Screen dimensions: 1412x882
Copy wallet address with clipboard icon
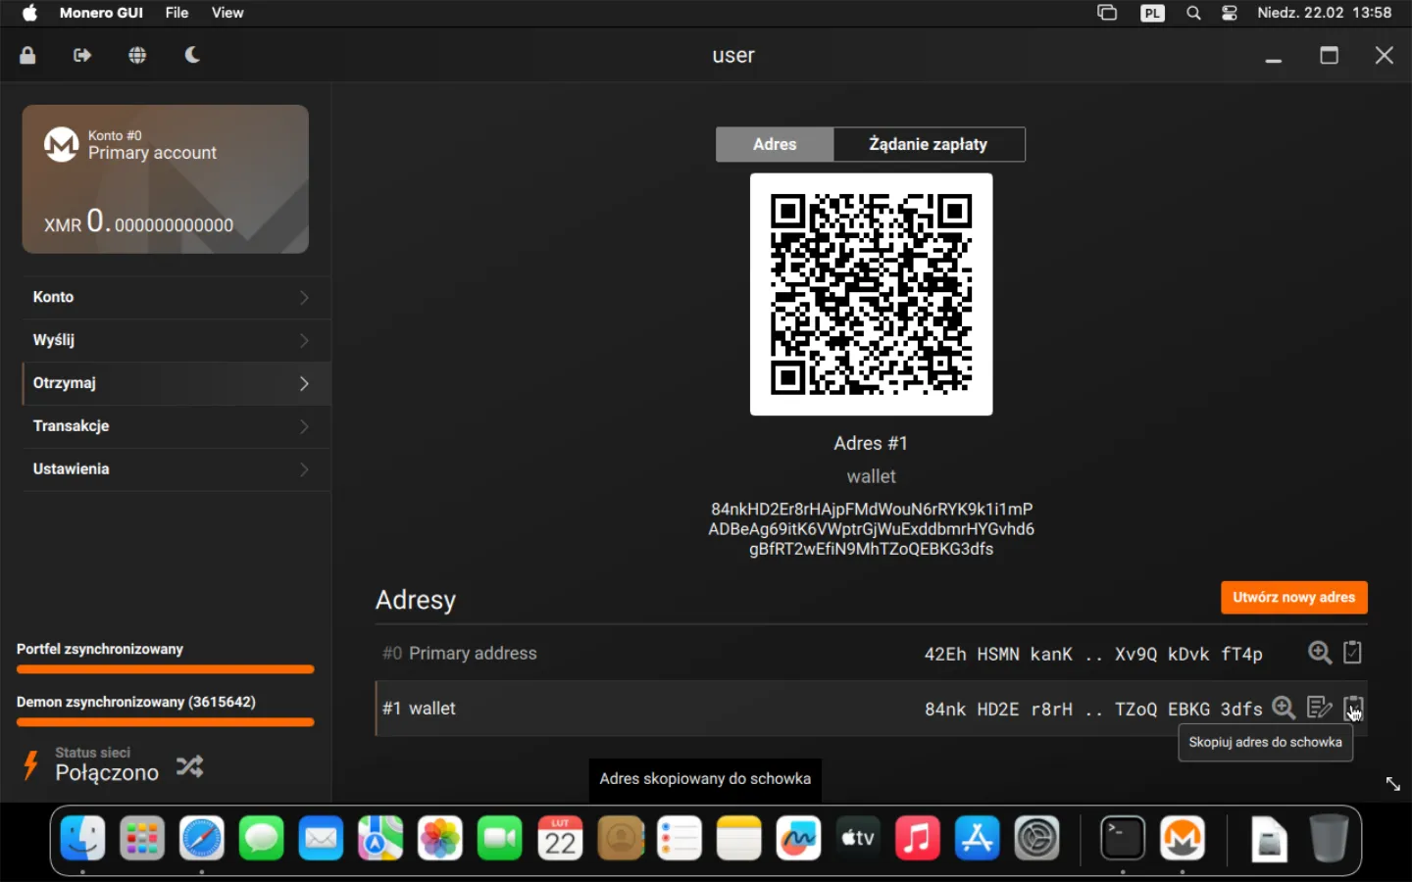coord(1353,708)
